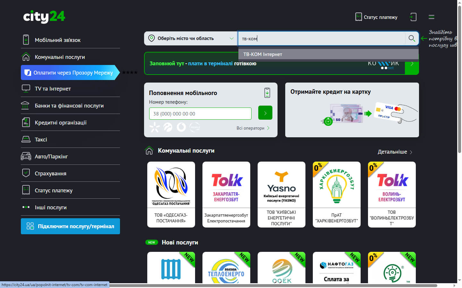Click the shield icon beside Страхування
Screen dimensions: 462x288
tap(26, 173)
